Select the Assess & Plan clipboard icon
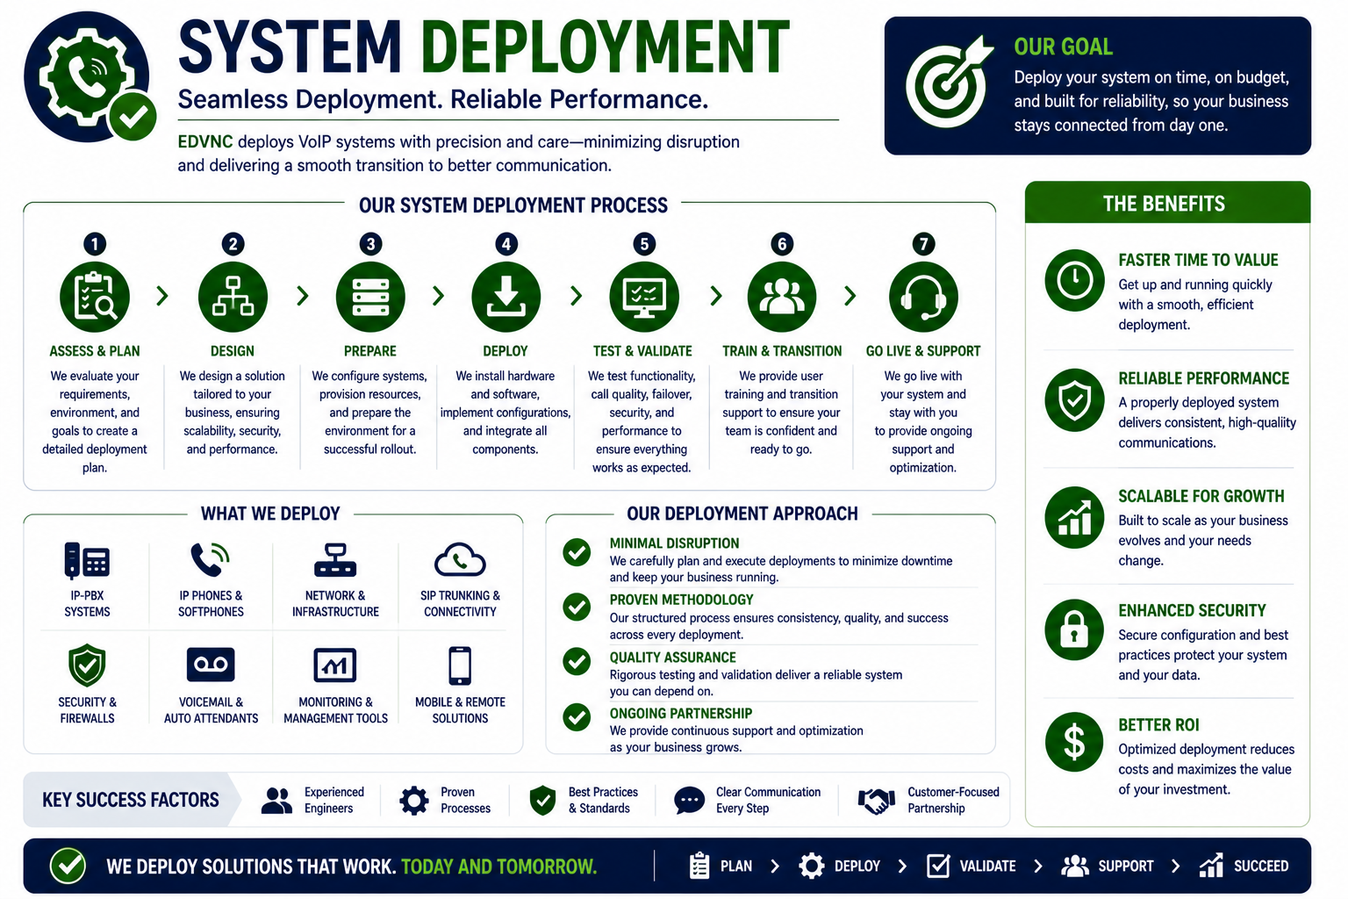This screenshot has width=1348, height=899. pos(95,297)
